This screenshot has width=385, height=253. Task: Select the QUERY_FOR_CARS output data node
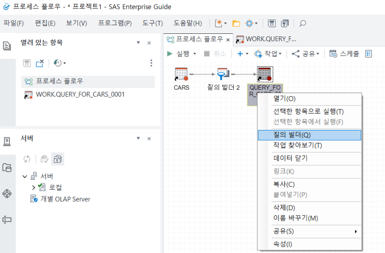click(265, 74)
